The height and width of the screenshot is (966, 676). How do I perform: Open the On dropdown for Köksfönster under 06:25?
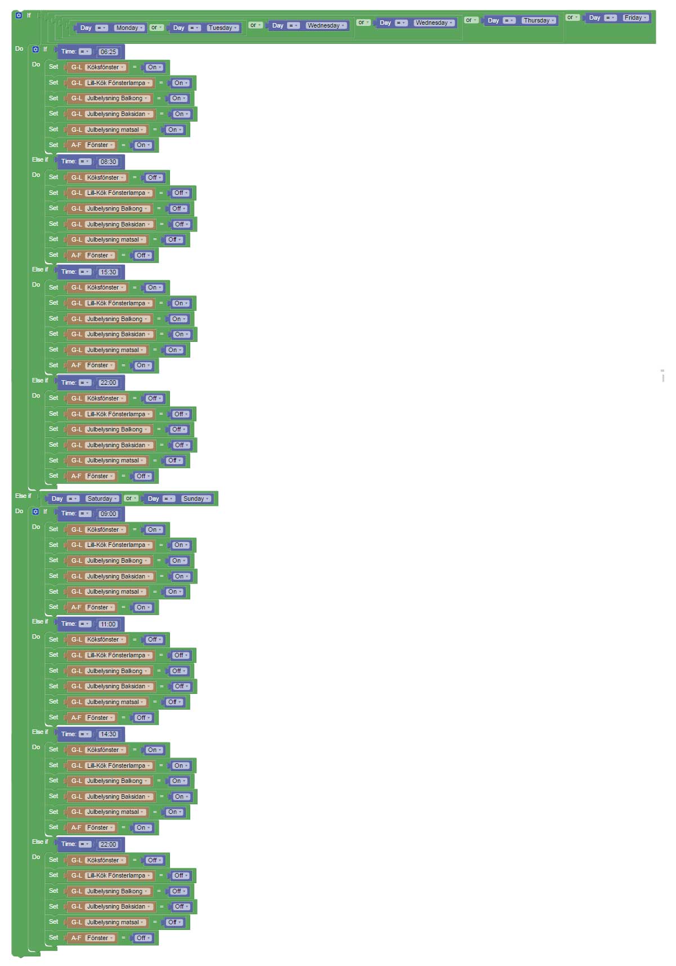point(154,67)
